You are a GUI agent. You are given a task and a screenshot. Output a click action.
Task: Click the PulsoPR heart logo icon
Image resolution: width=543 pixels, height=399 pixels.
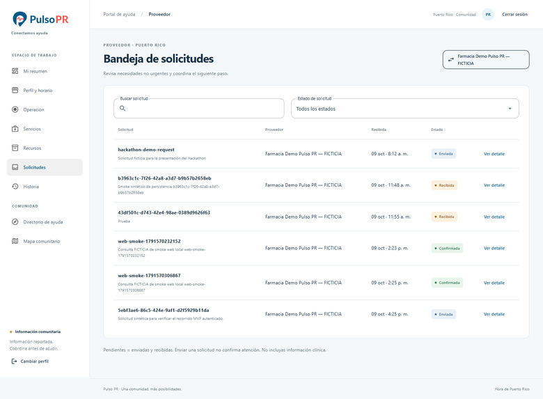pyautogui.click(x=19, y=19)
